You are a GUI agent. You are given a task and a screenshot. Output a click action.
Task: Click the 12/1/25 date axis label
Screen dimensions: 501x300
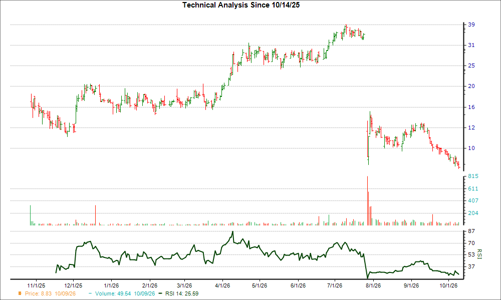(x=73, y=285)
